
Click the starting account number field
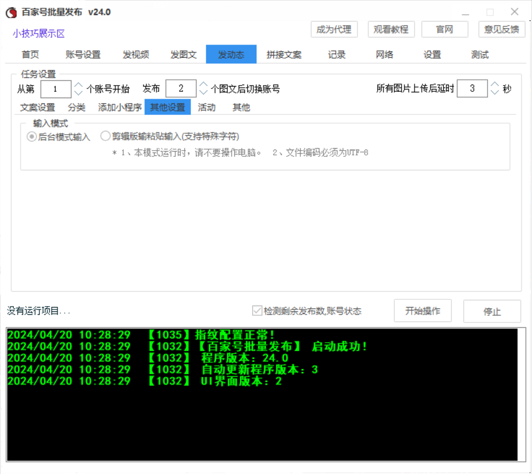[x=55, y=89]
